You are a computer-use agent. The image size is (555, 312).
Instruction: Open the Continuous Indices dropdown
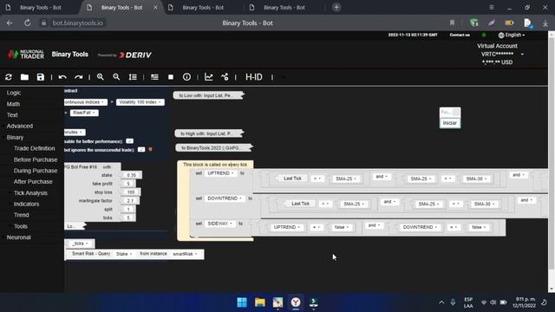pos(85,102)
